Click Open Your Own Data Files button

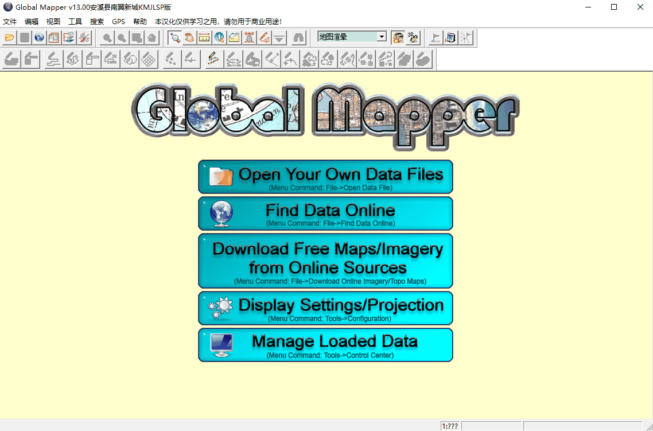tap(325, 177)
